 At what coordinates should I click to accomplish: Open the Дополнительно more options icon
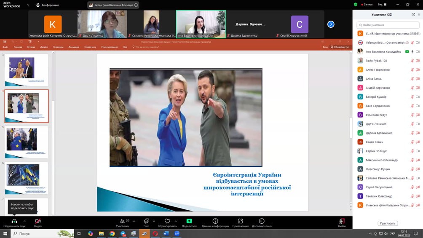(262, 221)
